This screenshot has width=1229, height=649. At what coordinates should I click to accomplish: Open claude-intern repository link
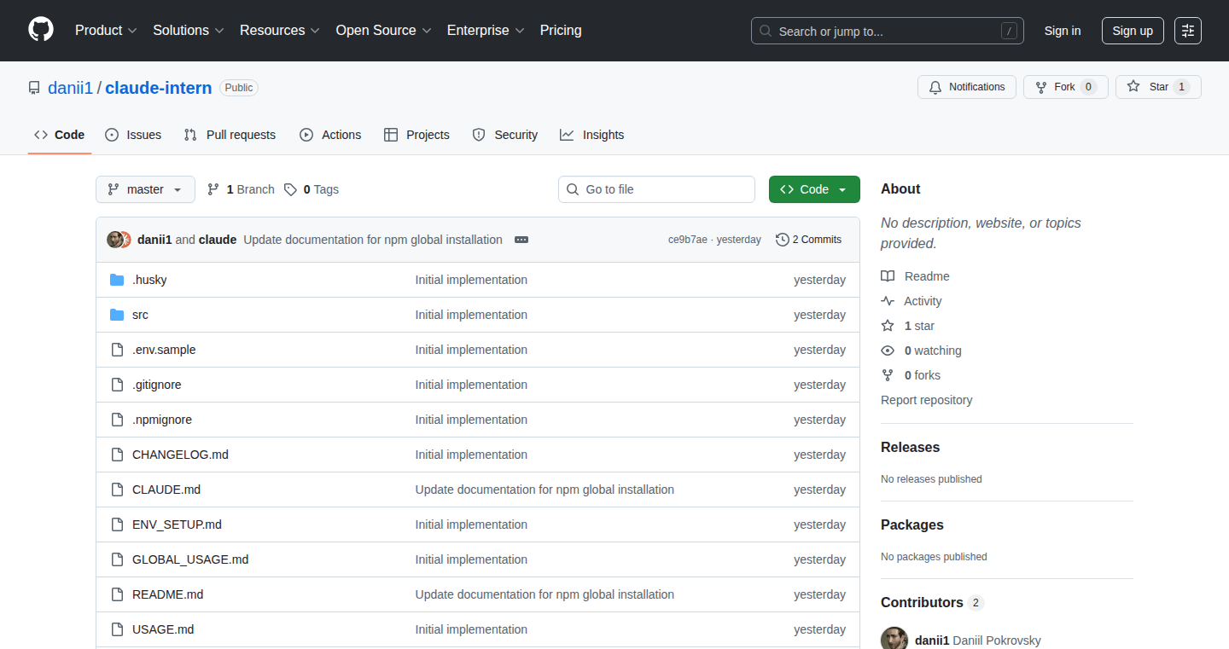[159, 88]
